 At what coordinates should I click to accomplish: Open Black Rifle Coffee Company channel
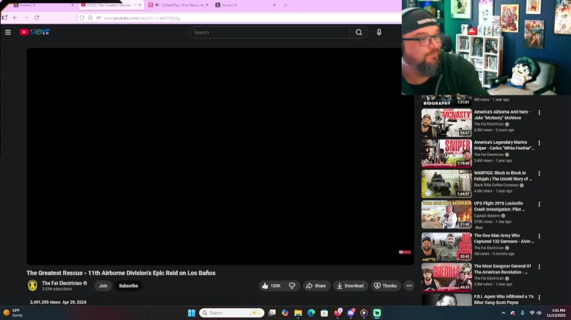496,185
